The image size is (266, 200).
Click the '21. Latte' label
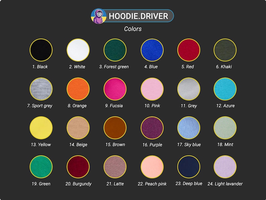(x=115, y=184)
